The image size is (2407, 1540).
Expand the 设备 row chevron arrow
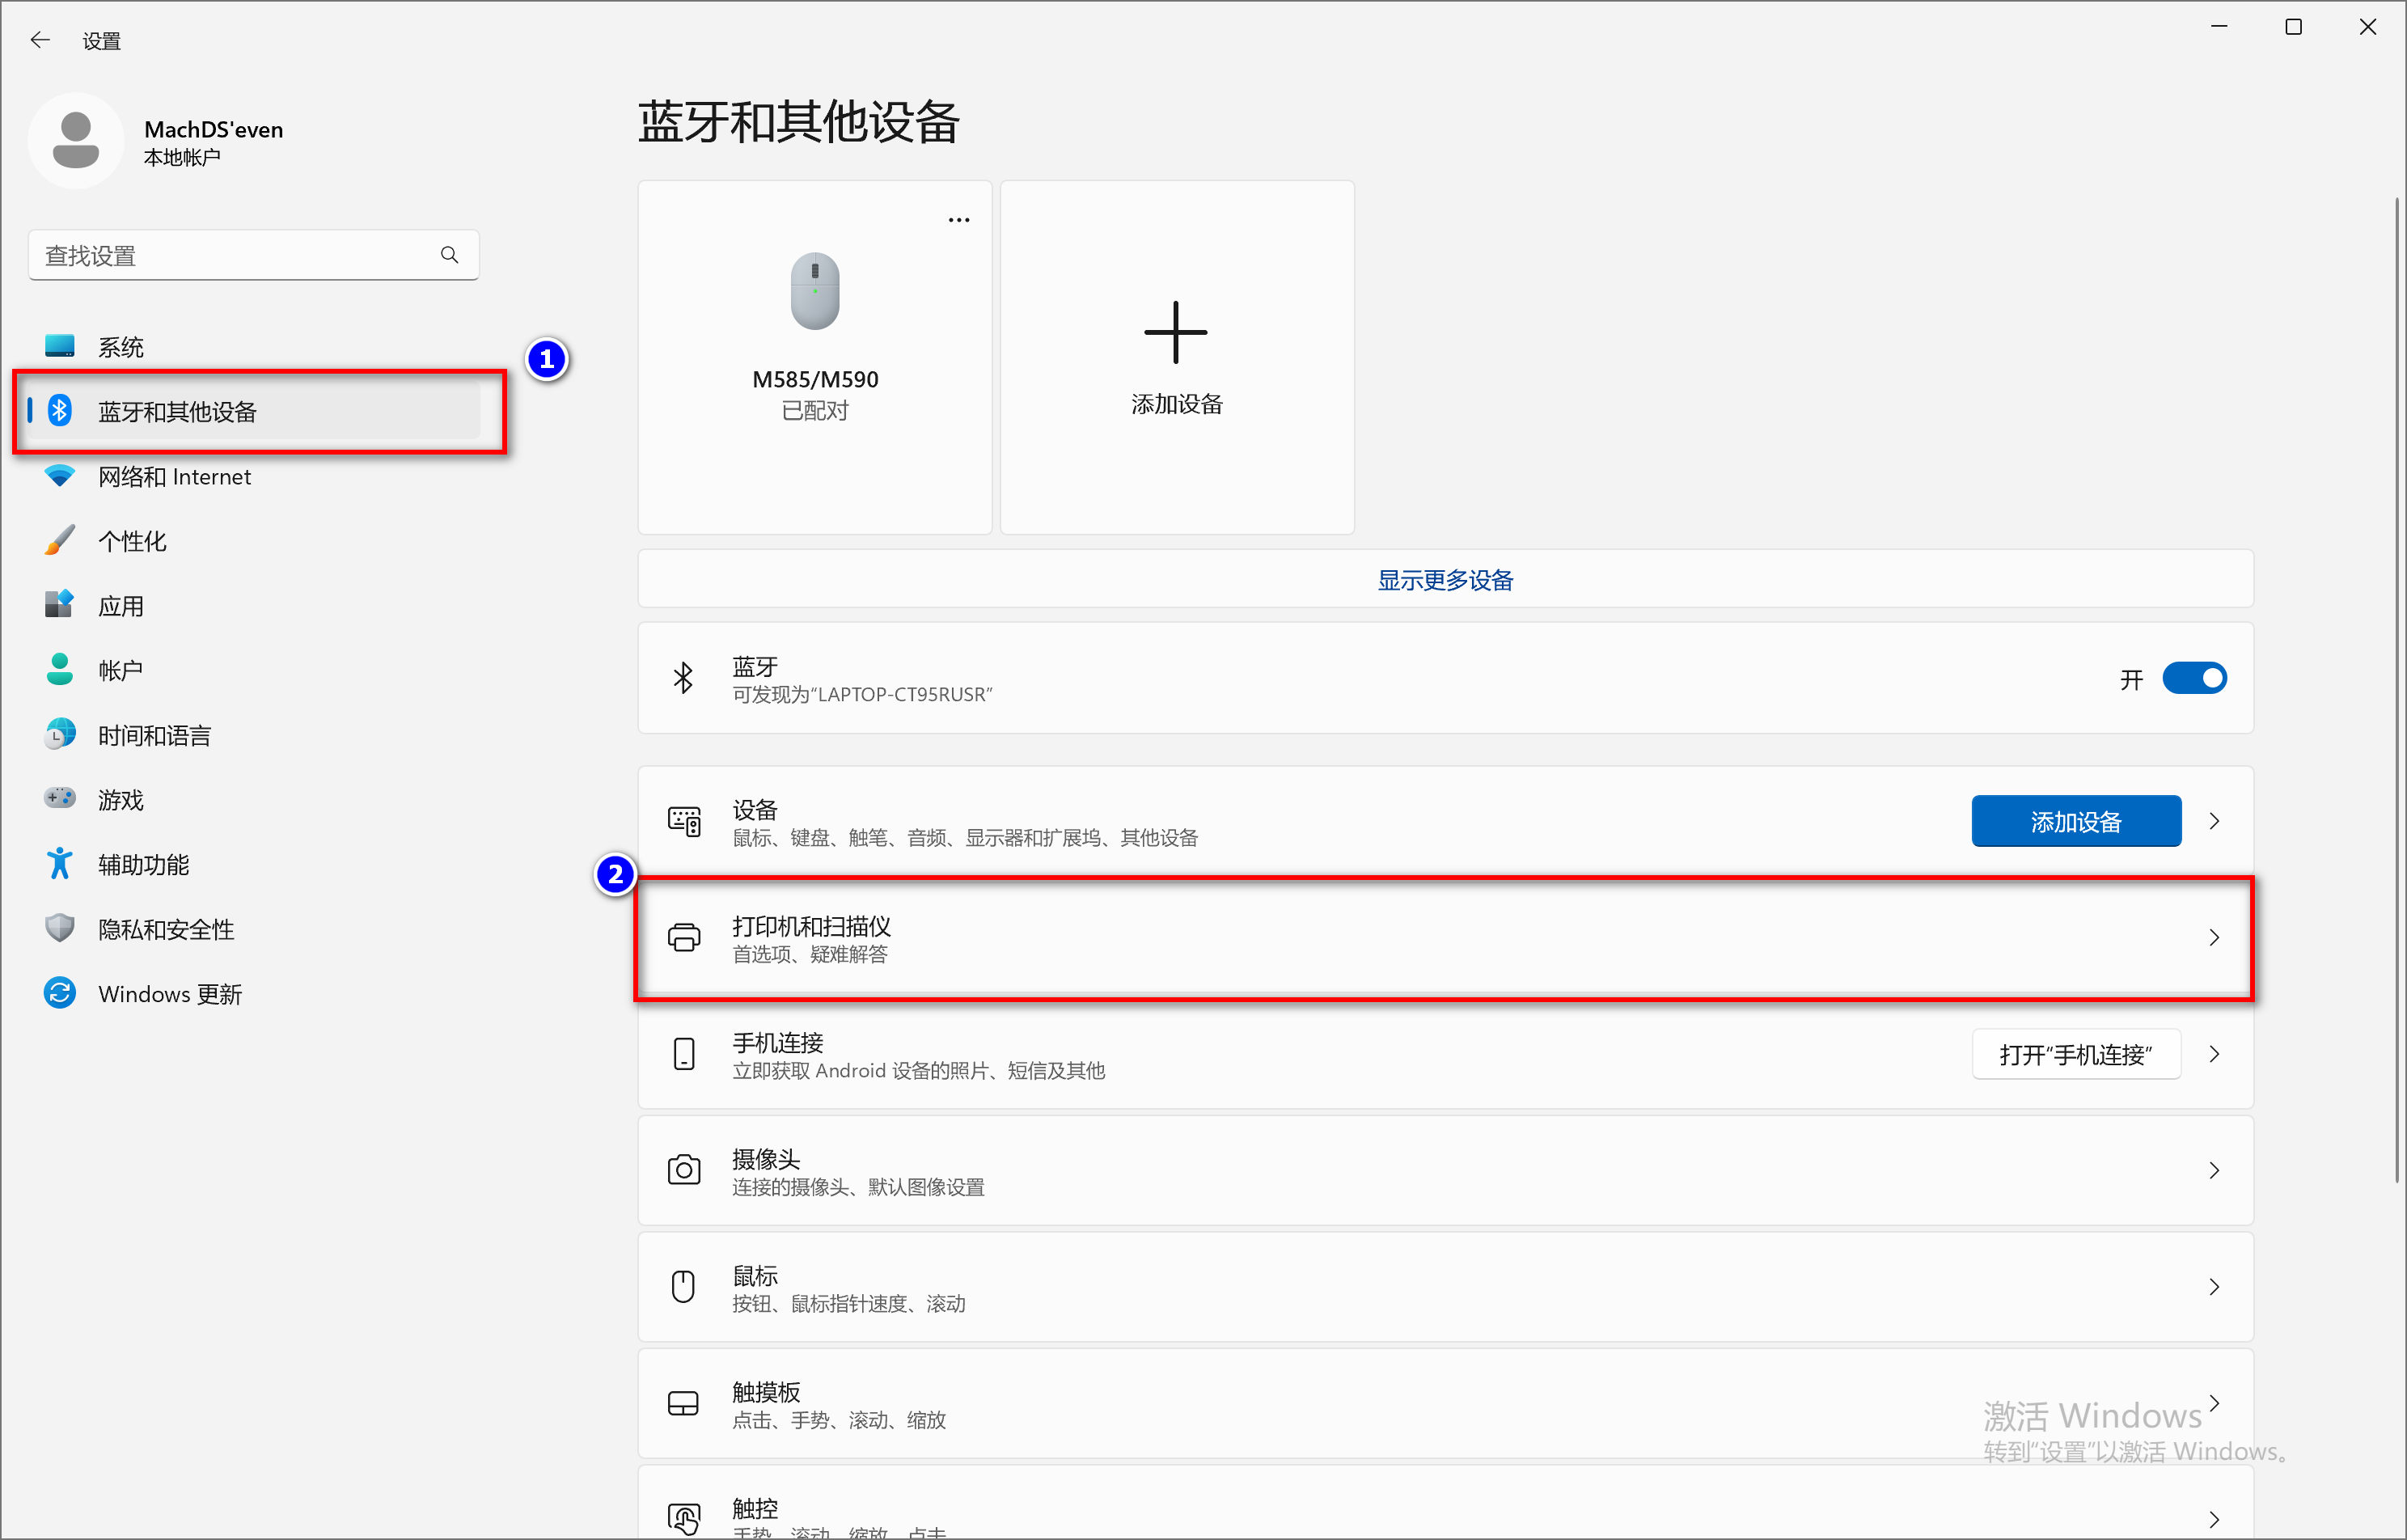(x=2214, y=821)
